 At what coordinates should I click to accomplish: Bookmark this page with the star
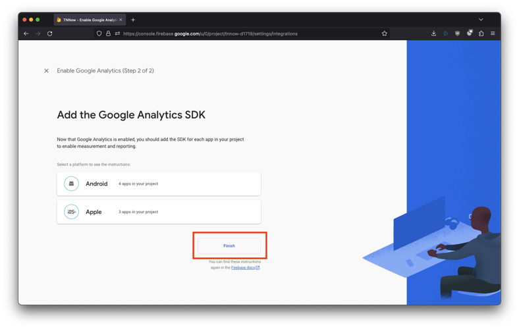[384, 34]
